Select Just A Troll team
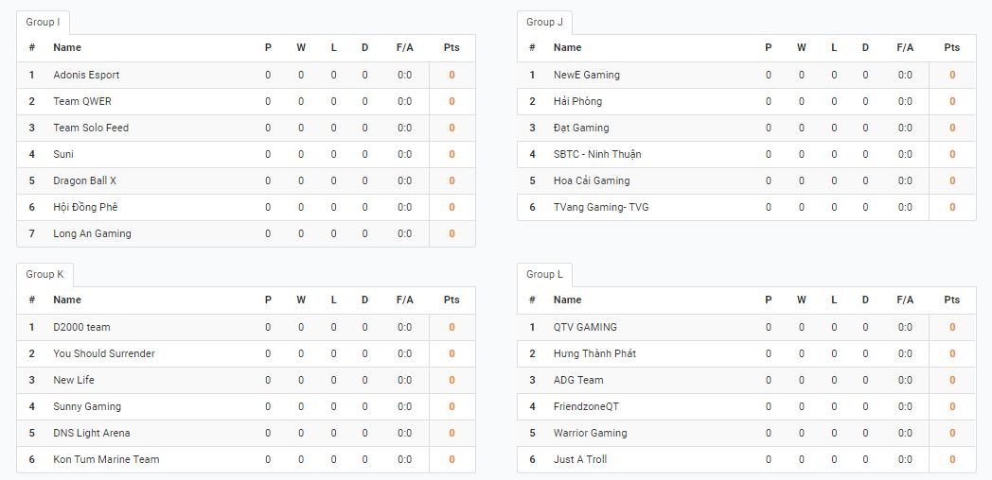Viewport: 992px width, 480px height. pos(580,460)
